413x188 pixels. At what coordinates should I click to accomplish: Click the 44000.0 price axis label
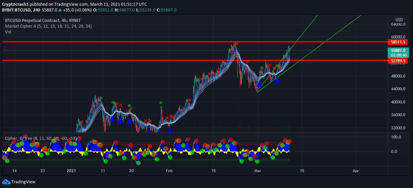click(x=398, y=89)
